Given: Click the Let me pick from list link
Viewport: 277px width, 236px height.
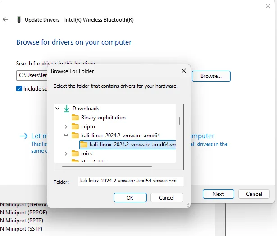Looking at the screenshot, I should click(39, 136).
